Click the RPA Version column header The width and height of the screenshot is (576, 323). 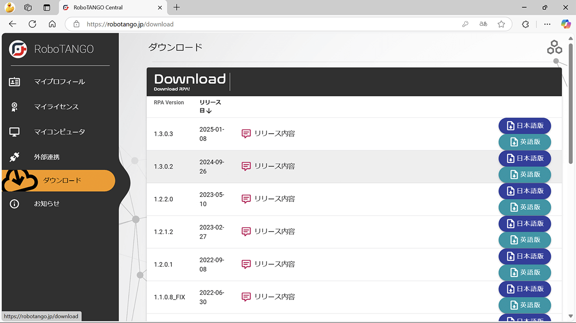tap(169, 103)
